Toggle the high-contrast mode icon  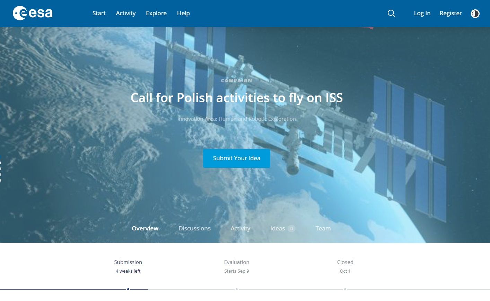475,13
